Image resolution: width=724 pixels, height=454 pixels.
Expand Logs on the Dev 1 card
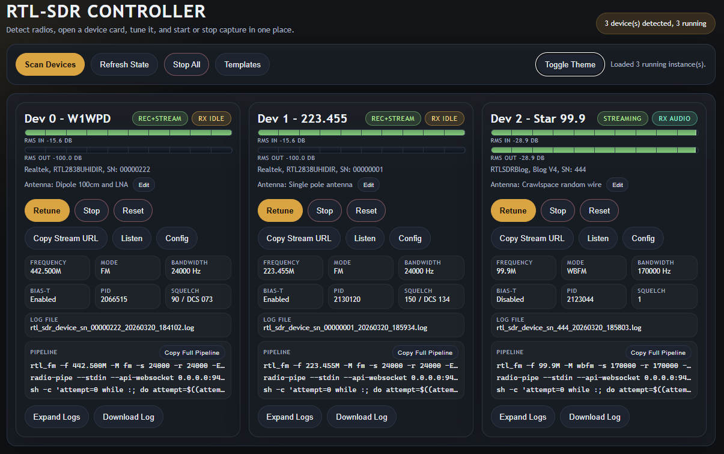pos(290,417)
